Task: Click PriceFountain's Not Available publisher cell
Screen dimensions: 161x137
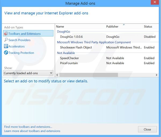Action: [115, 63]
